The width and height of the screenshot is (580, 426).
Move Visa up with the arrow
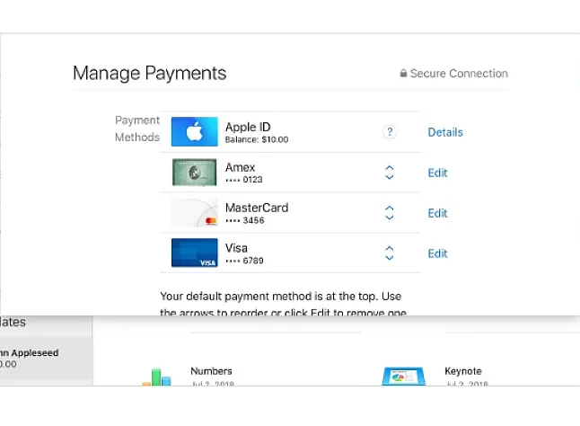click(389, 248)
